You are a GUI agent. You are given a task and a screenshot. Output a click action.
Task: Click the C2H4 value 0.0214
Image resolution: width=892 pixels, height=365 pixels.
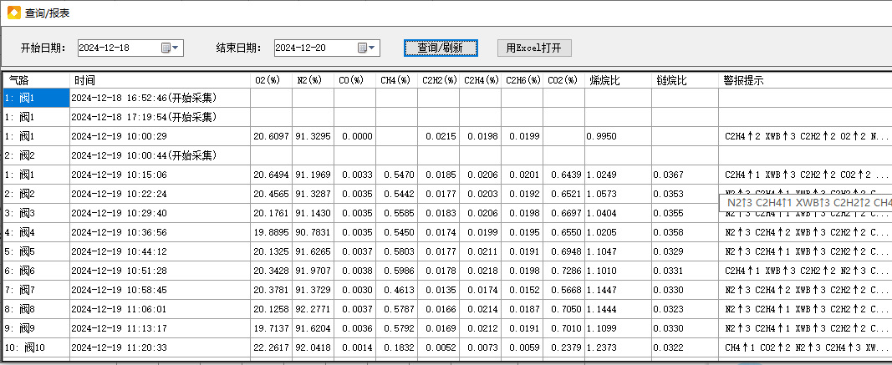point(480,309)
